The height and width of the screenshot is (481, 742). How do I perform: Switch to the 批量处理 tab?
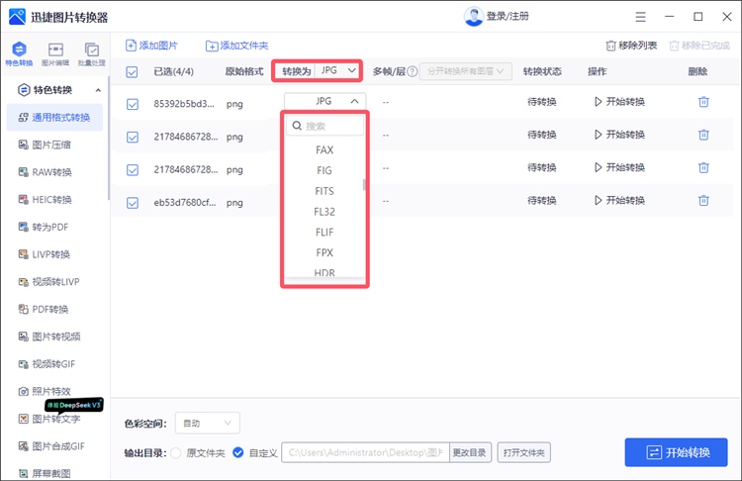pos(92,53)
